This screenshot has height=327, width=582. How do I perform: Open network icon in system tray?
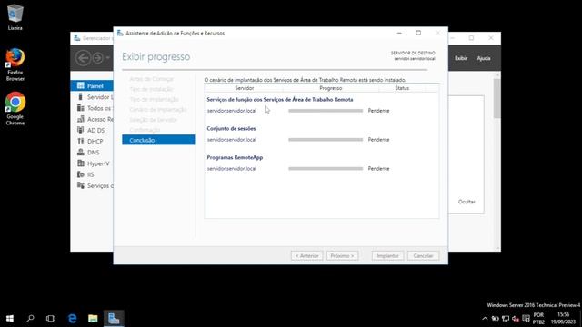click(x=506, y=319)
